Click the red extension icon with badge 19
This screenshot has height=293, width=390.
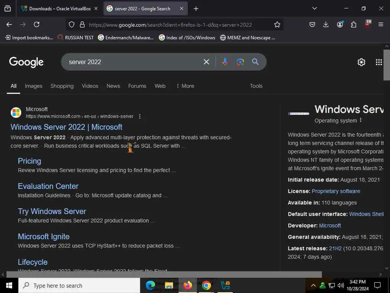[x=368, y=24]
